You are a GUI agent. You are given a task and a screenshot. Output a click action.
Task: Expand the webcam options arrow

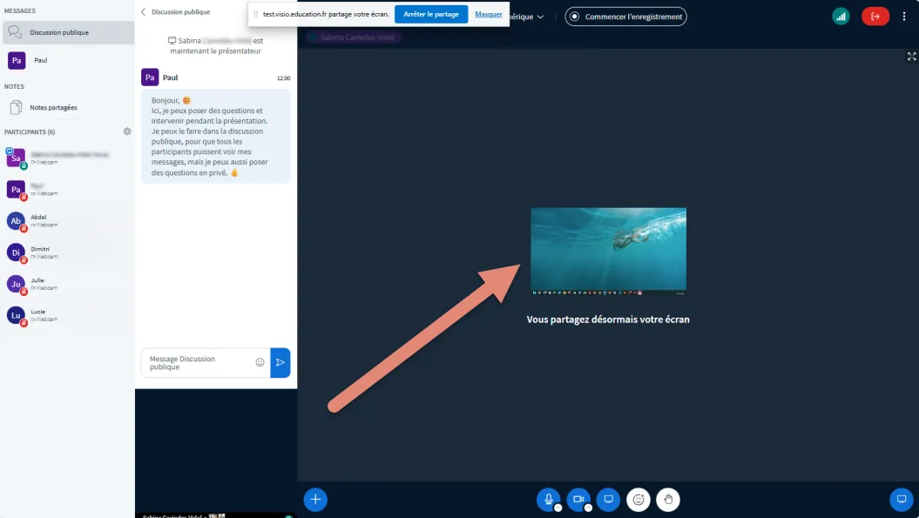(588, 508)
